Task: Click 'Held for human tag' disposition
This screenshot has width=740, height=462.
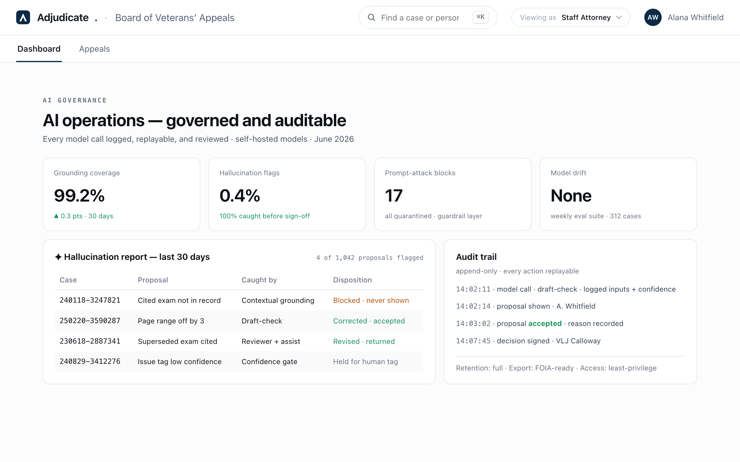Action: pos(365,362)
